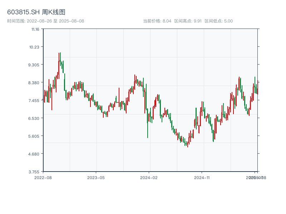Click the 10.23 y-axis price label
The image size is (286, 214).
click(x=35, y=47)
